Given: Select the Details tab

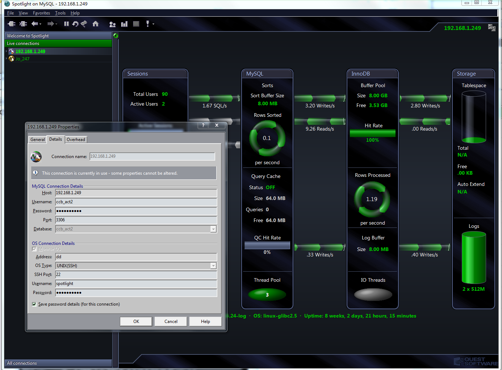Looking at the screenshot, I should click(56, 139).
